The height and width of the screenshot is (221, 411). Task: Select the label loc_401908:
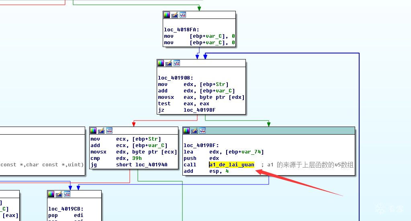pyautogui.click(x=175, y=78)
